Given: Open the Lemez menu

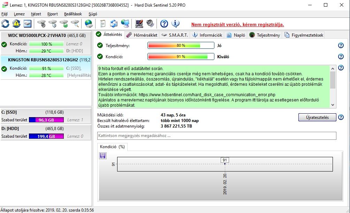Looking at the screenshot, I should [x=19, y=14].
